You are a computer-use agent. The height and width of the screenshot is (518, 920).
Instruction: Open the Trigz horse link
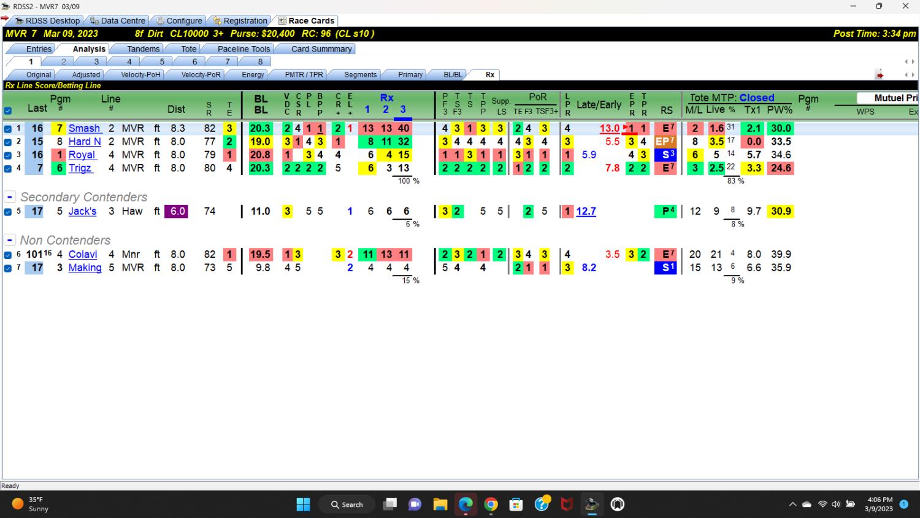pos(80,168)
